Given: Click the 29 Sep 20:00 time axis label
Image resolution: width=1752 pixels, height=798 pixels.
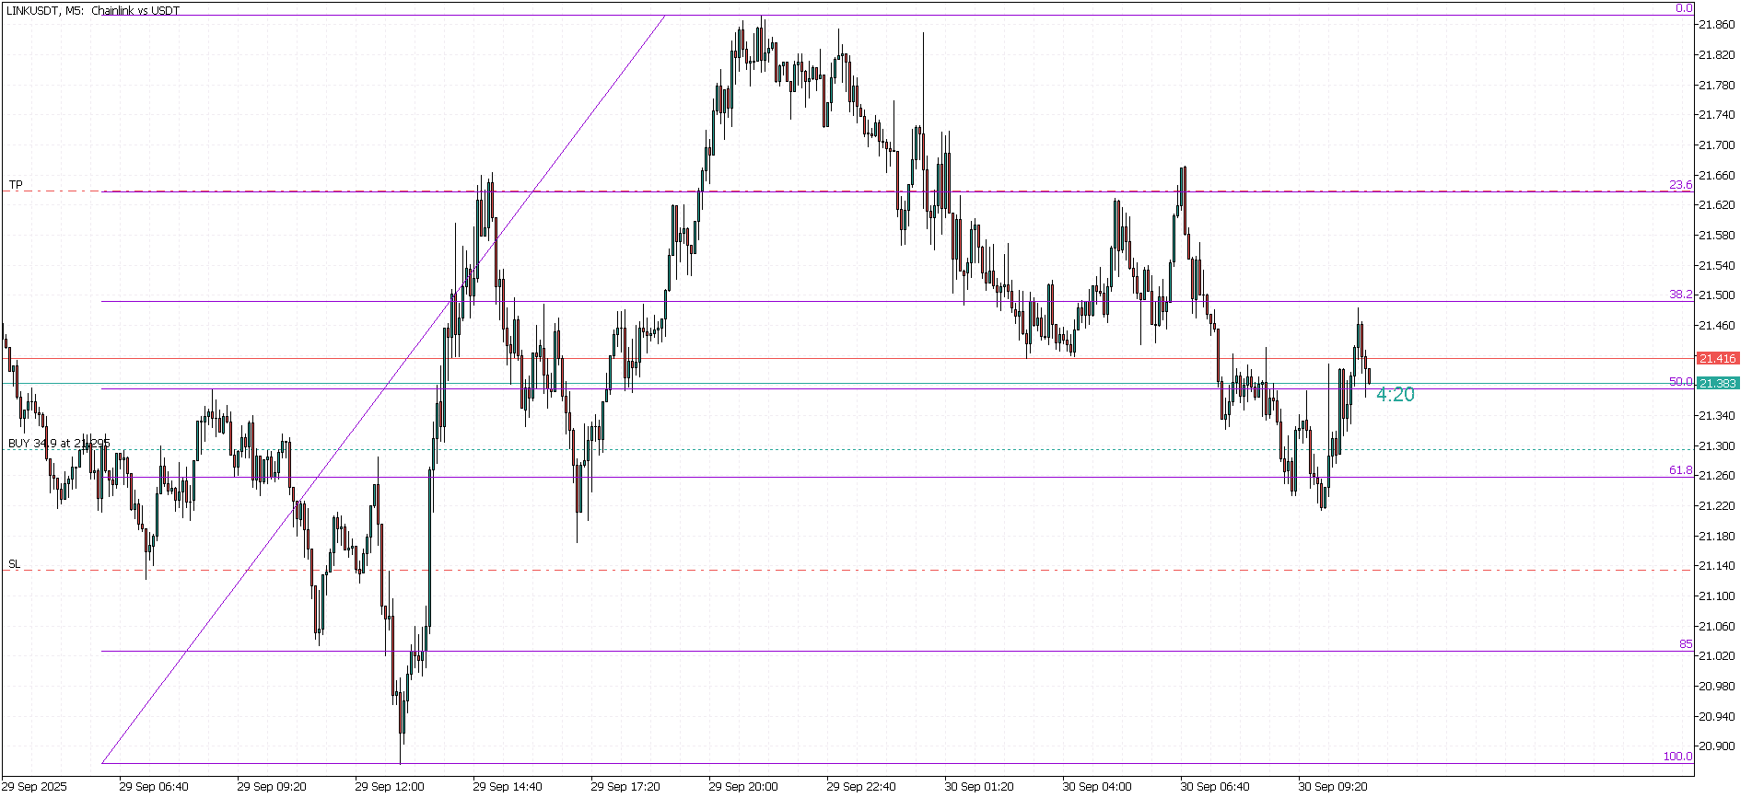Looking at the screenshot, I should tap(742, 787).
